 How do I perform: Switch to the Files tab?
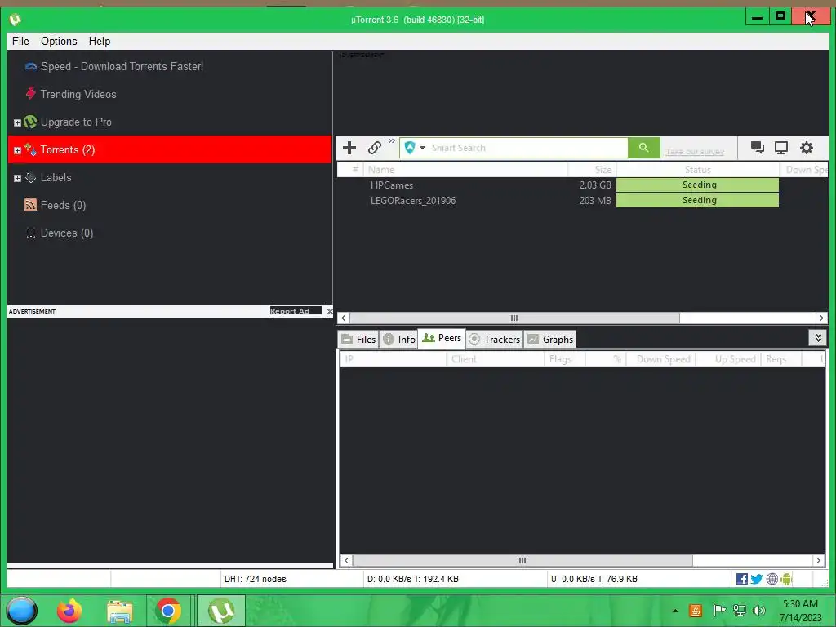(x=359, y=339)
